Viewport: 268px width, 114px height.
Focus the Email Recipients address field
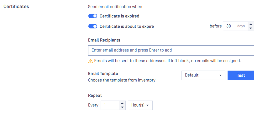(171, 50)
